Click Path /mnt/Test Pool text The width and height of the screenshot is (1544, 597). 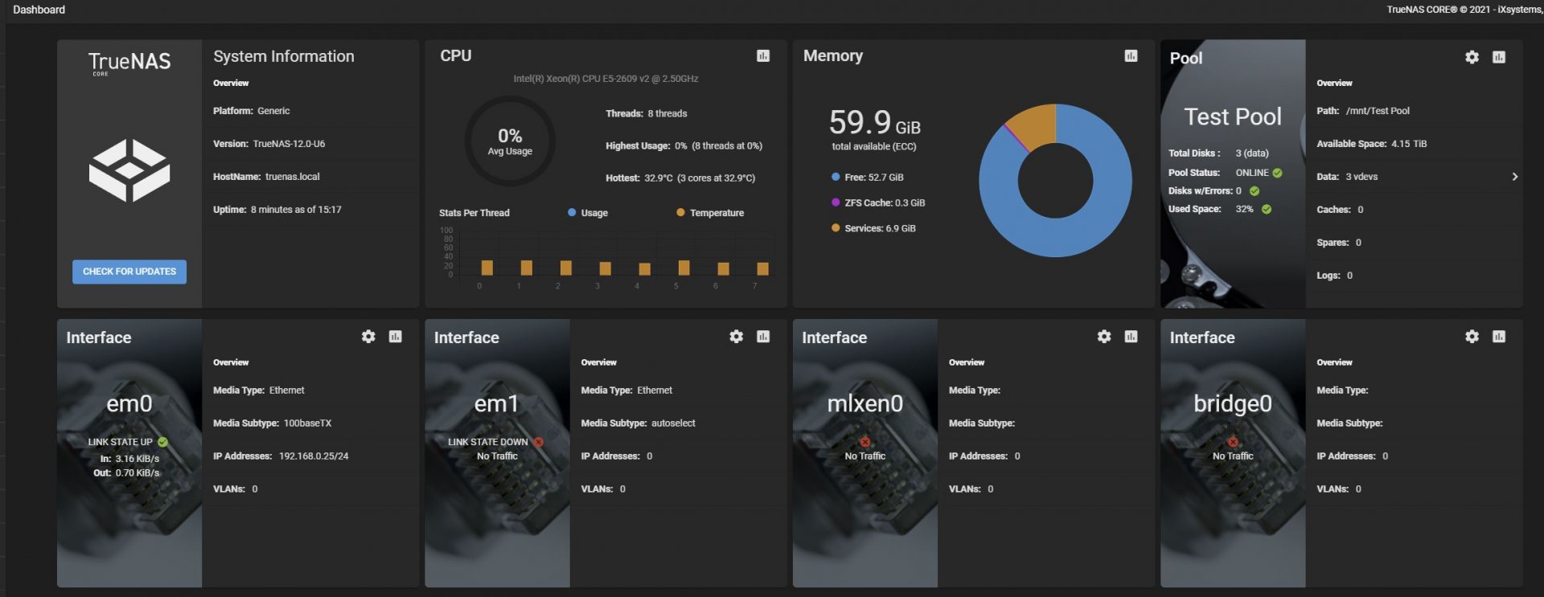[1363, 111]
